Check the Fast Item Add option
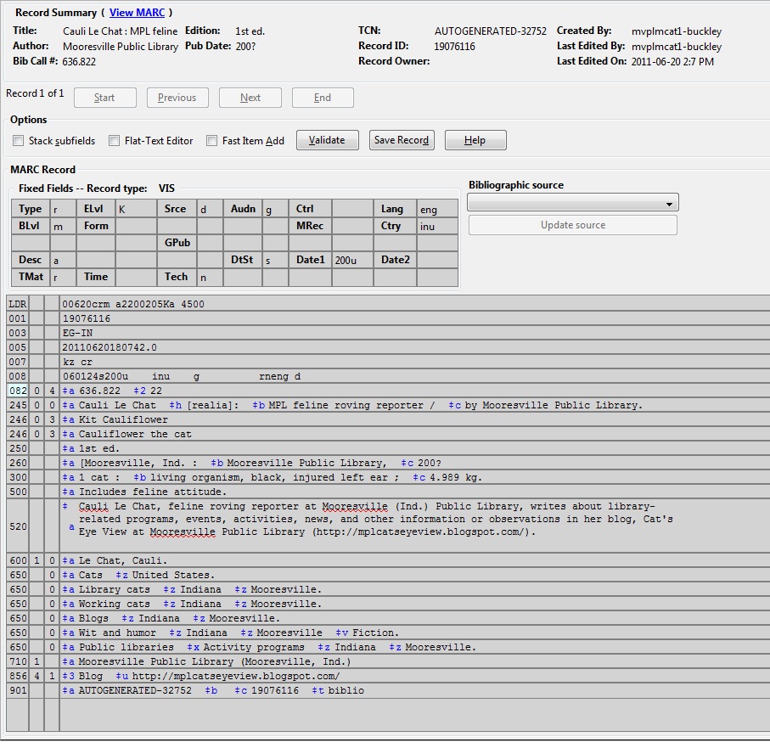The height and width of the screenshot is (748, 770). pos(211,140)
